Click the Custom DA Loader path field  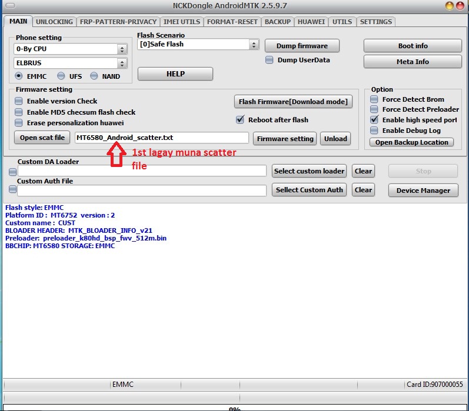click(x=142, y=171)
